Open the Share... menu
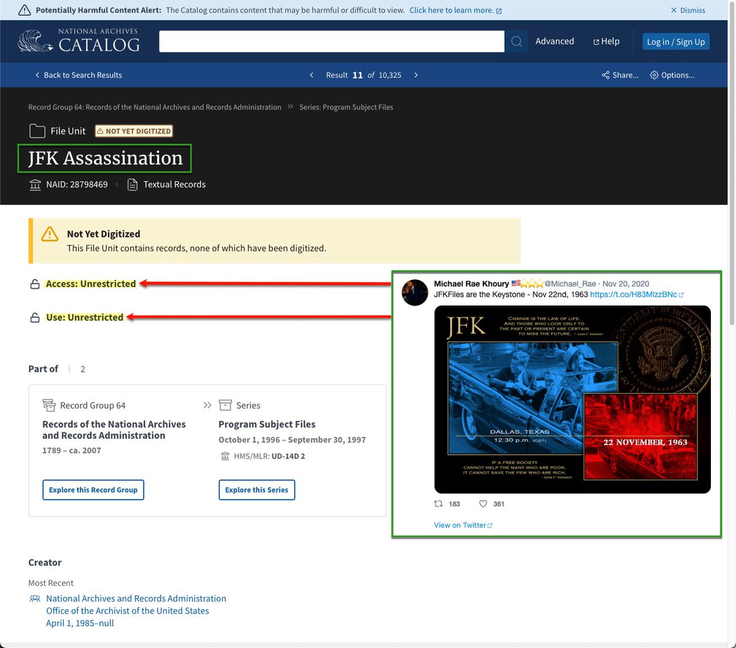 point(620,75)
